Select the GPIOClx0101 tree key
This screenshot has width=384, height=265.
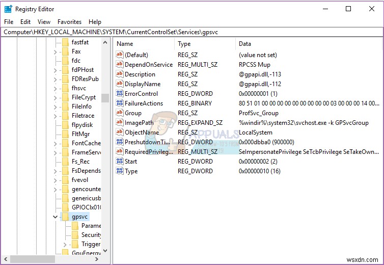pyautogui.click(x=86, y=207)
